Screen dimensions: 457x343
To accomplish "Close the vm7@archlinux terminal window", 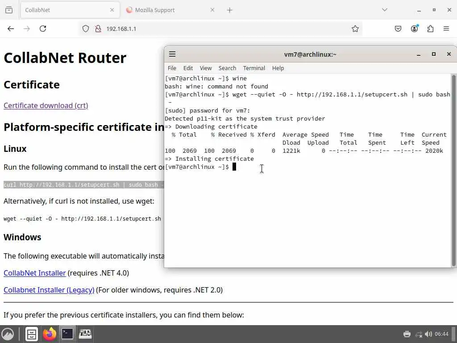I will pos(449,54).
